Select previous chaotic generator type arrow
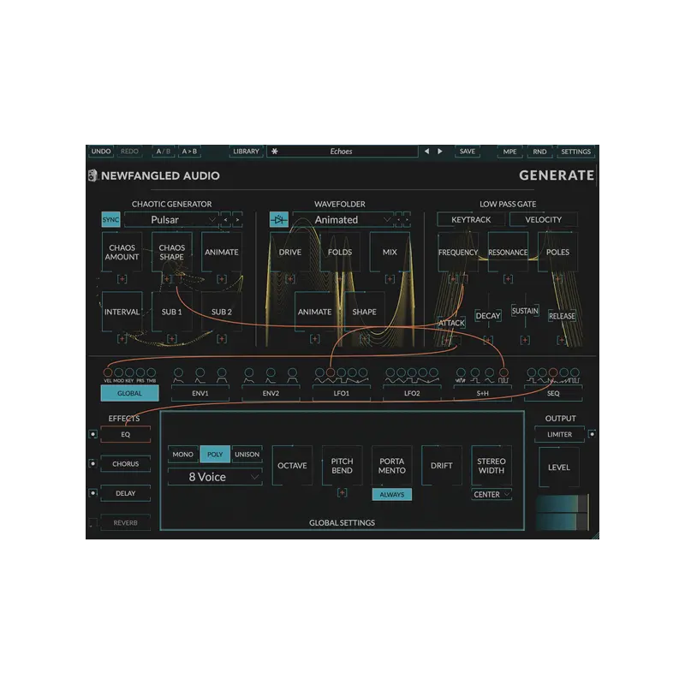Image resolution: width=685 pixels, height=685 pixels. pos(226,220)
